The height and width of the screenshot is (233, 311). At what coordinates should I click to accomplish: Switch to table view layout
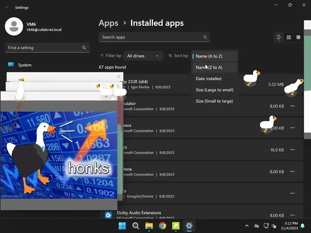(x=298, y=37)
